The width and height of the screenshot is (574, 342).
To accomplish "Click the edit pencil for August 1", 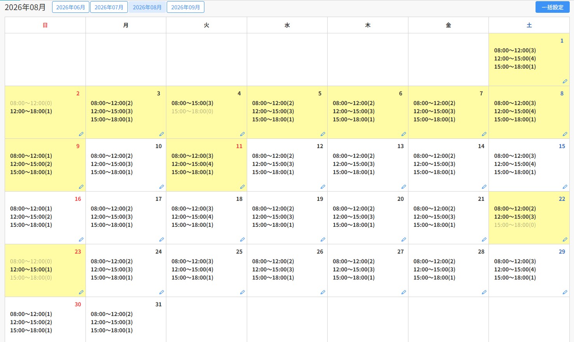I will [x=565, y=81].
